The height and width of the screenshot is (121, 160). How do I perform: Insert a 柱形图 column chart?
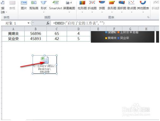pyautogui.click(x=82, y=6)
